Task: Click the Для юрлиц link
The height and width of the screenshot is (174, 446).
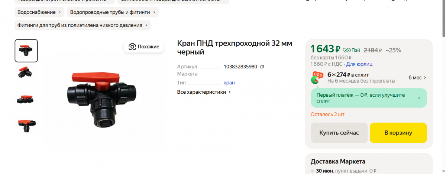Action: click(359, 64)
